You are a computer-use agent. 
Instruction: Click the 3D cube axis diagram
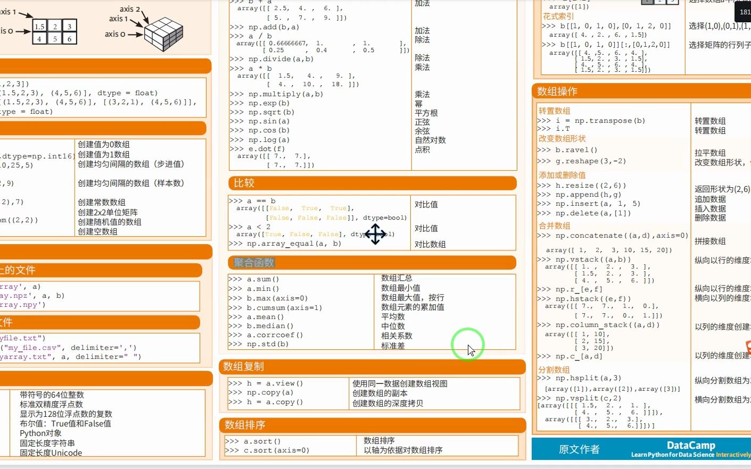[163, 33]
